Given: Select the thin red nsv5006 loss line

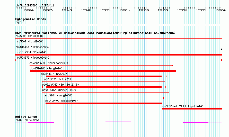Looking at the screenshot, I should tap(118, 38).
